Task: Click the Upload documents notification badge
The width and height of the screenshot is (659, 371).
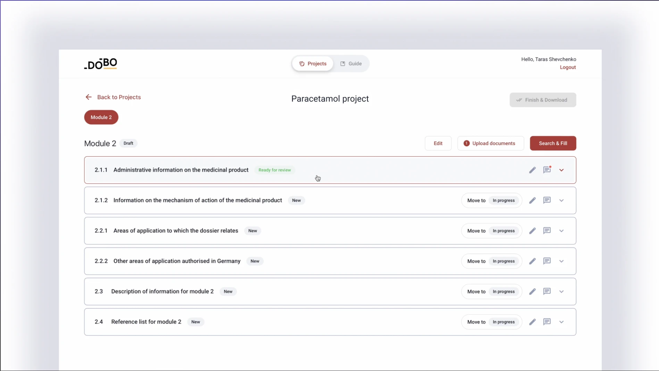Action: [466, 143]
